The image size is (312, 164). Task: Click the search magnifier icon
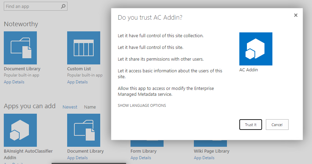tap(63, 6)
